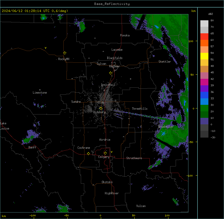The height and width of the screenshot is (219, 224).
Task: Click the Didsbury town label
Action: tap(100, 112)
